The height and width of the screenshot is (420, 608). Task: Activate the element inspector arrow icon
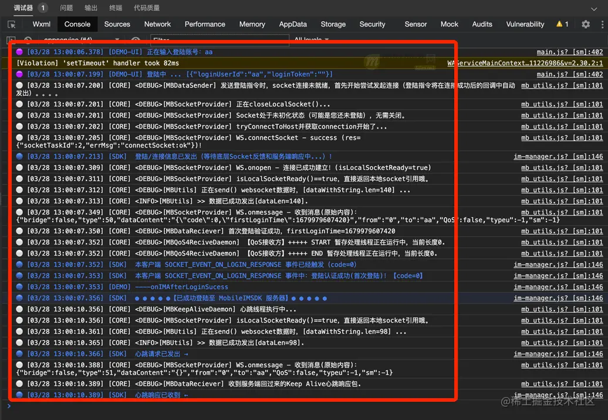coord(12,25)
